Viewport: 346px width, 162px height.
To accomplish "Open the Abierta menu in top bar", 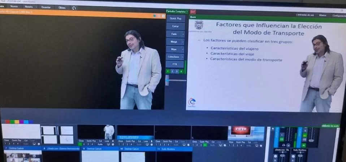I will [29, 7].
